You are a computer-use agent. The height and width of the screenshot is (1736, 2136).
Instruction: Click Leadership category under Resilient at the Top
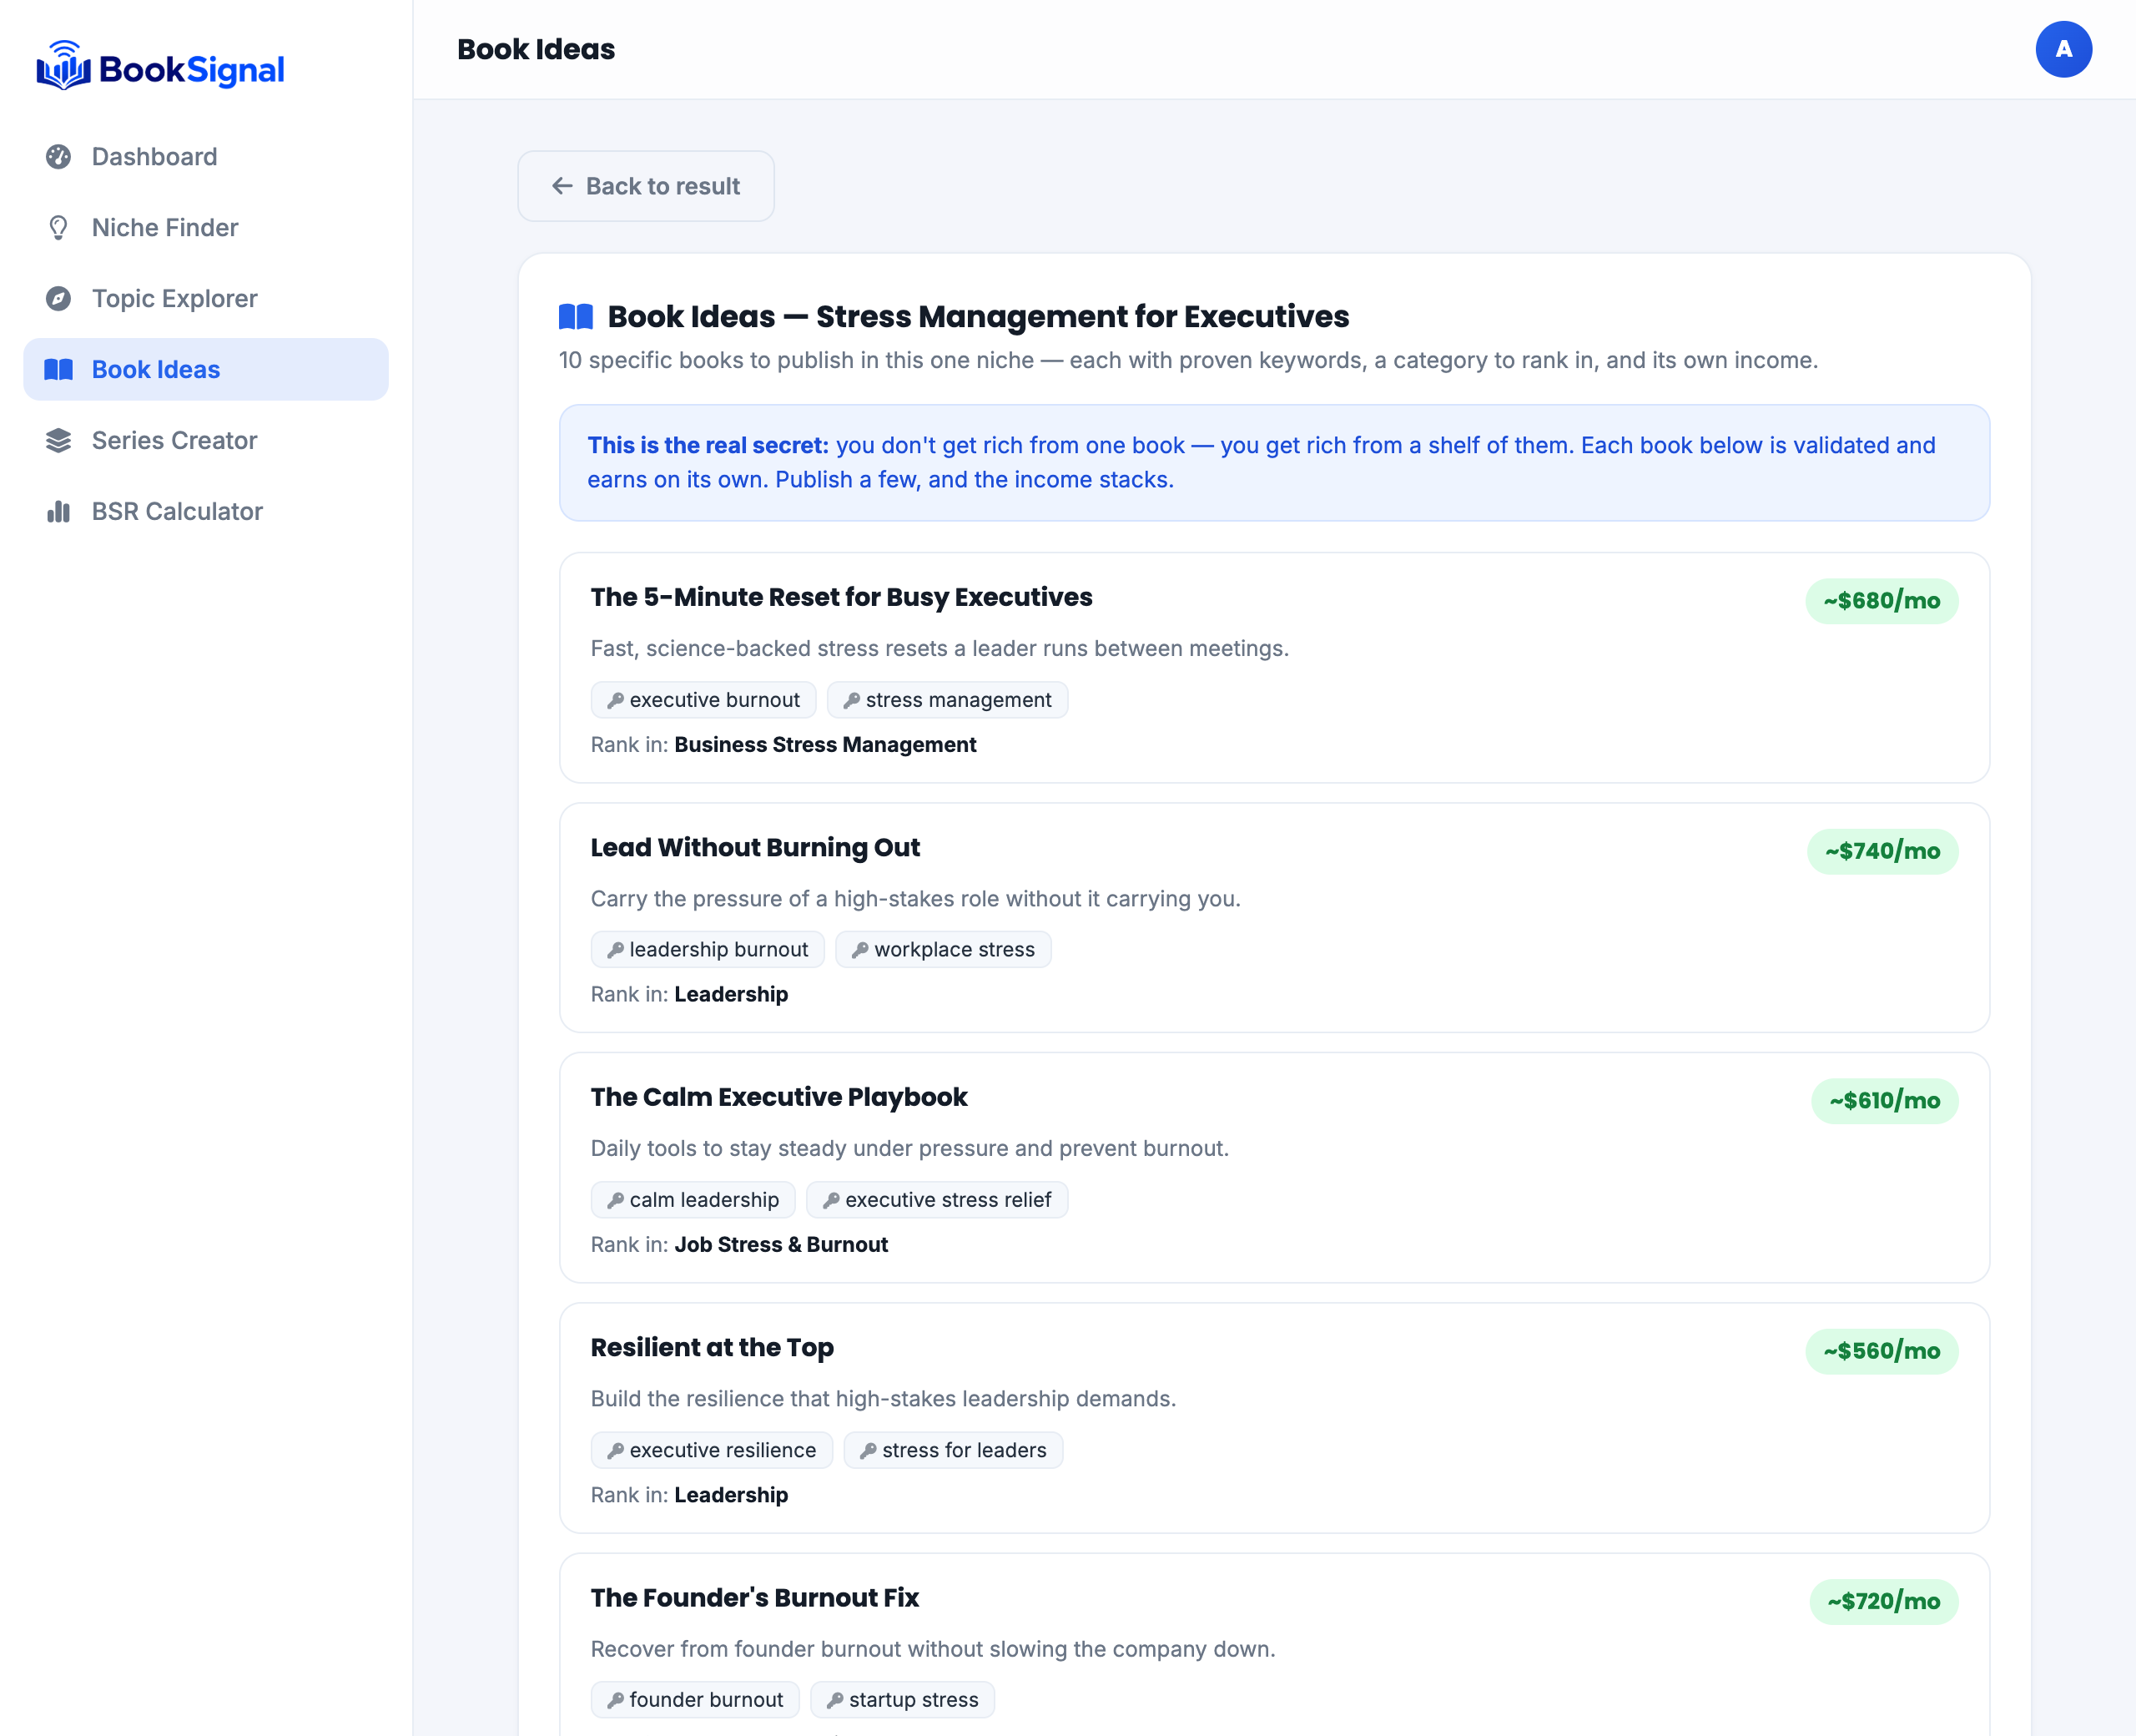tap(732, 1495)
